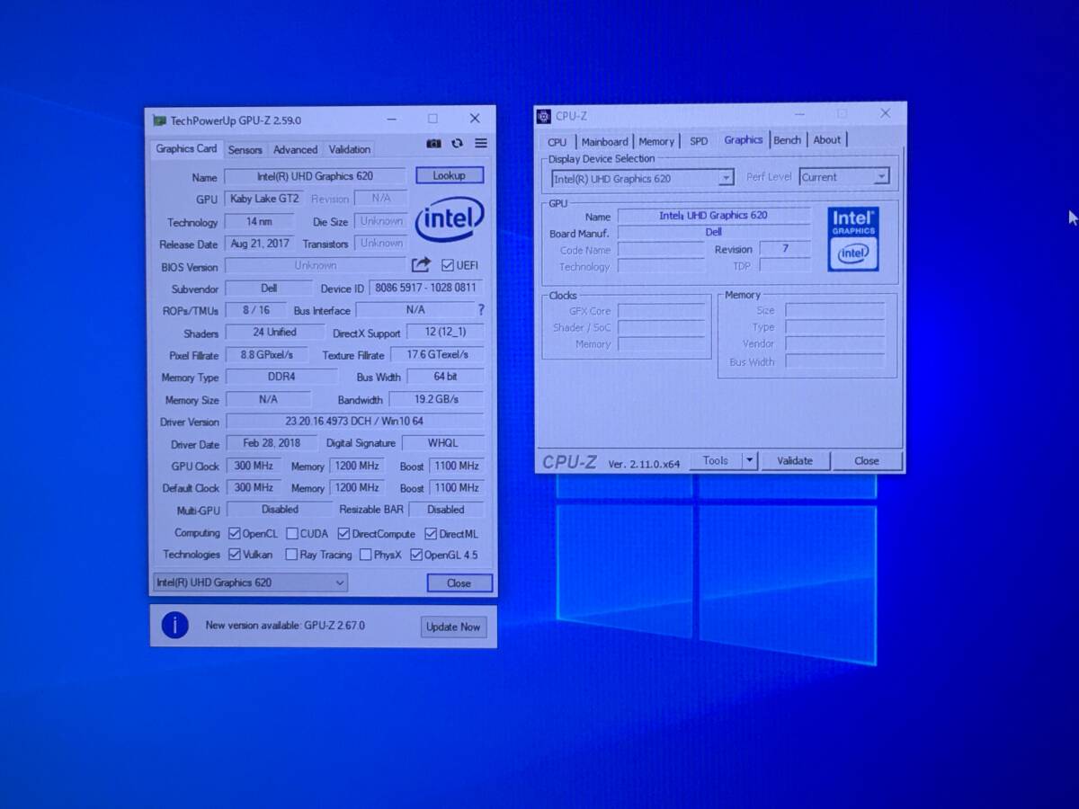Toggle the Vulkan checkbox
The image size is (1079, 809).
click(x=235, y=555)
